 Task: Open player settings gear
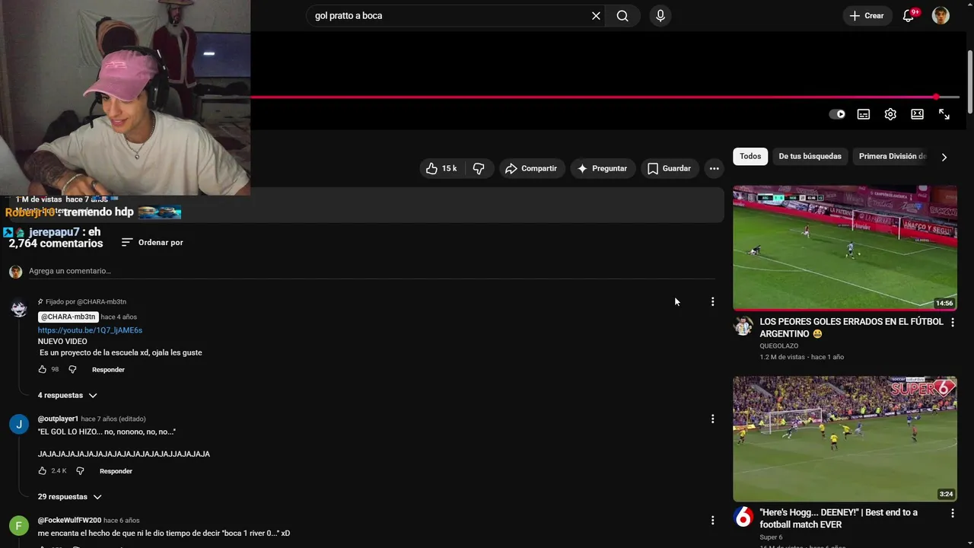[890, 114]
